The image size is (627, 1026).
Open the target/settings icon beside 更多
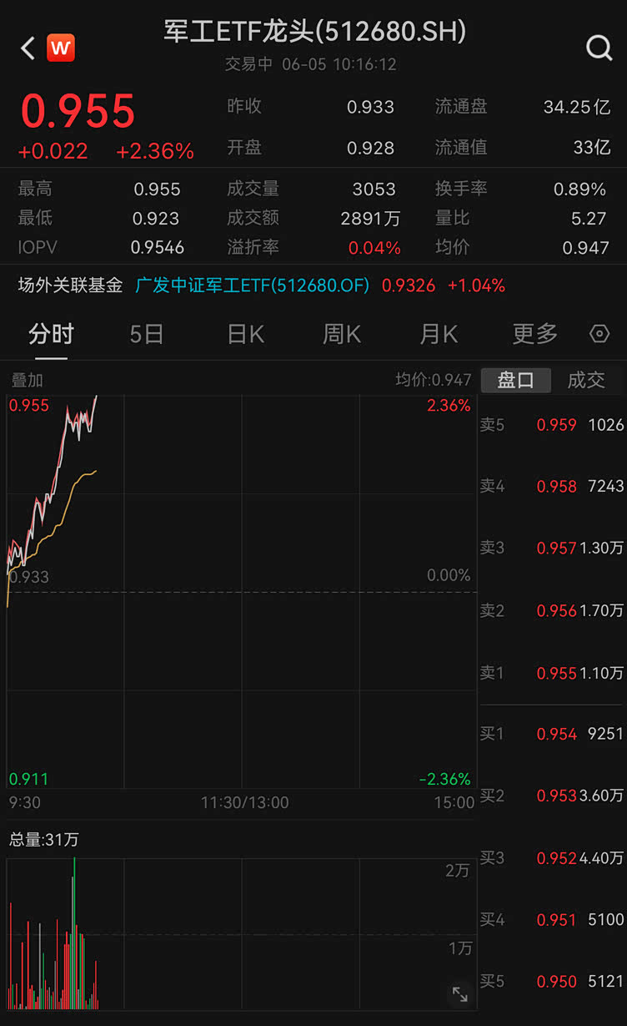[x=599, y=333]
